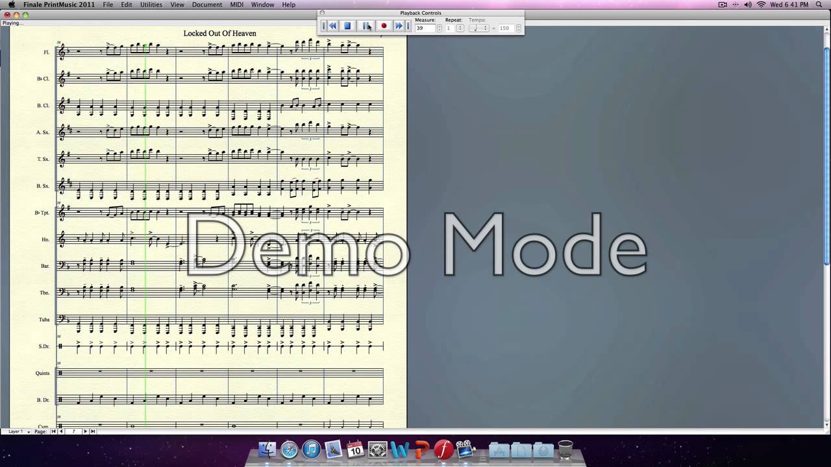This screenshot has height=467, width=831.
Task: Open the Edit menu
Action: pyautogui.click(x=127, y=5)
